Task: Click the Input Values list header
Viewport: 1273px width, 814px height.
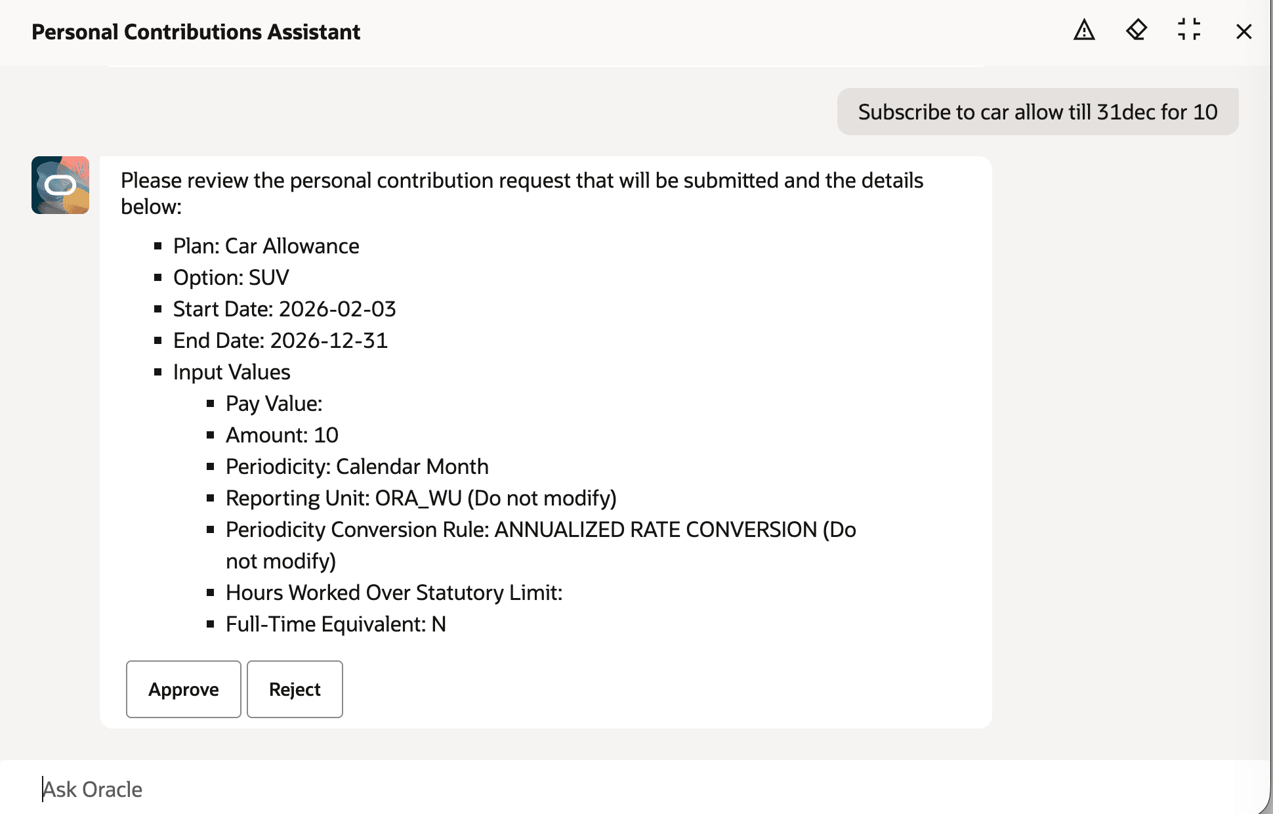Action: [x=232, y=372]
